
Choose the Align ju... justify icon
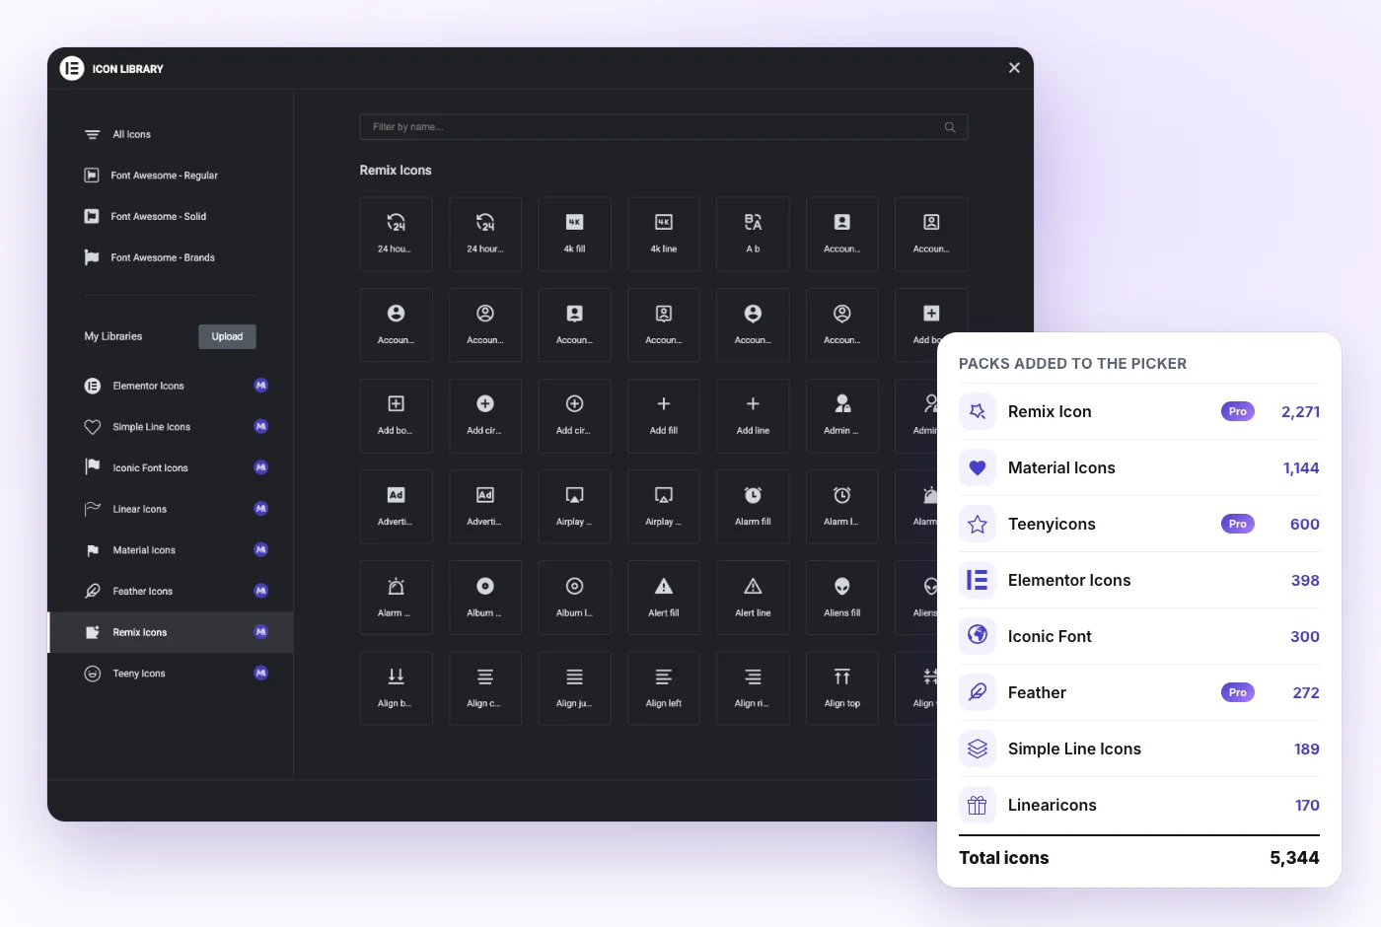[574, 688]
